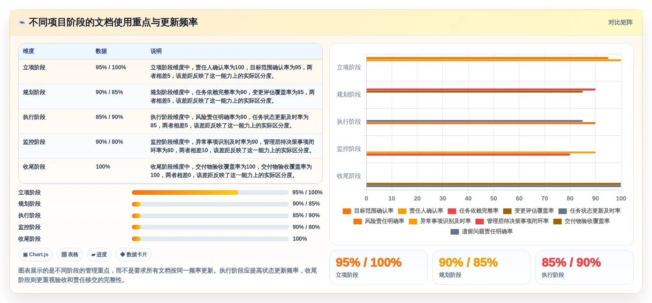Open the 85% / 90% 执行阶段 stat card
Image resolution: width=652 pixels, height=303 pixels.
(x=584, y=267)
